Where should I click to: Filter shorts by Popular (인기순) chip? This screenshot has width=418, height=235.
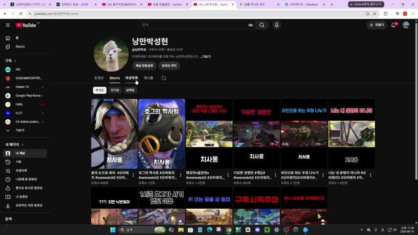pyautogui.click(x=115, y=90)
